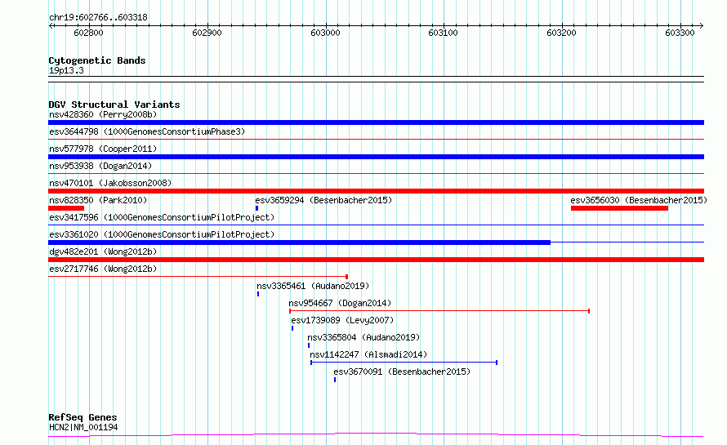Click the 603000 ruler position label

[325, 33]
